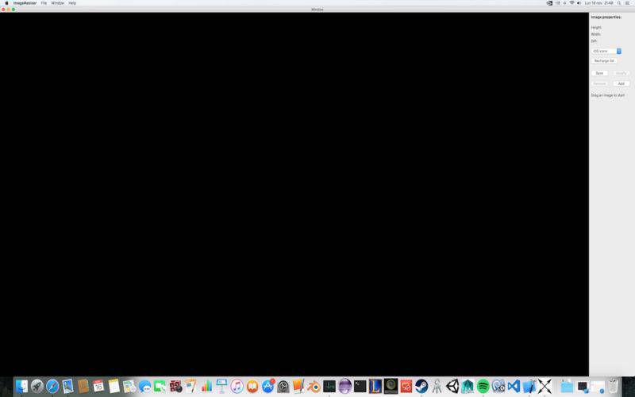Open Trash from the Dock

tap(613, 386)
